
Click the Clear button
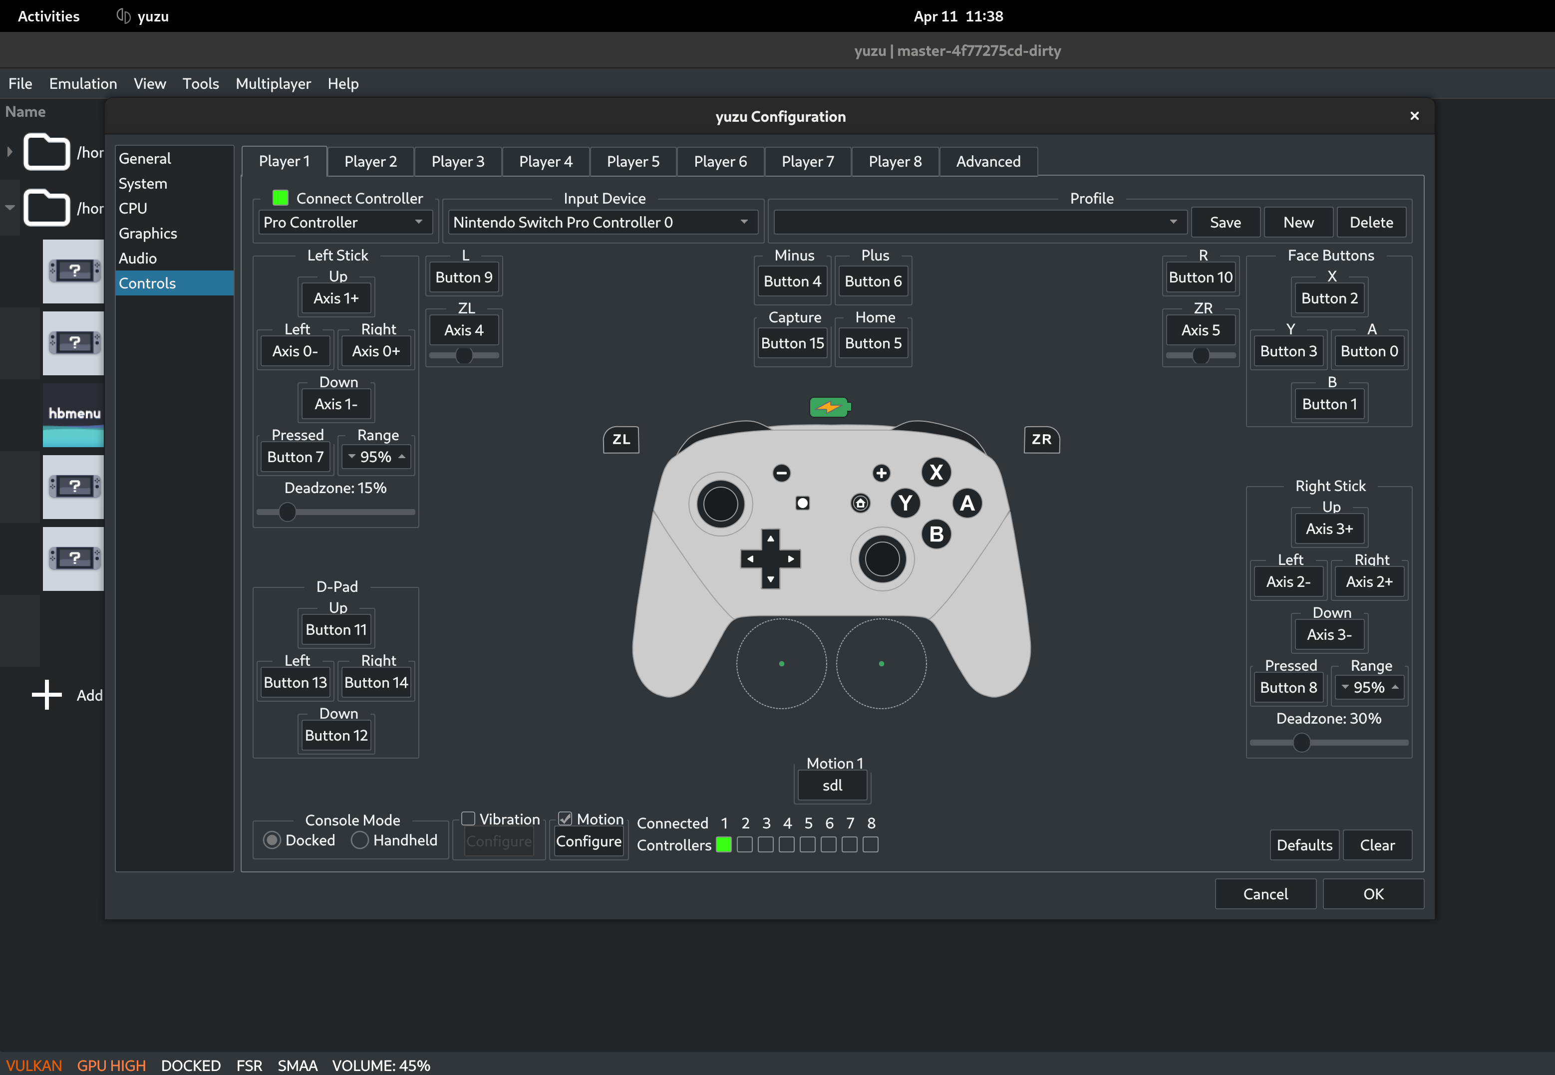tap(1377, 844)
